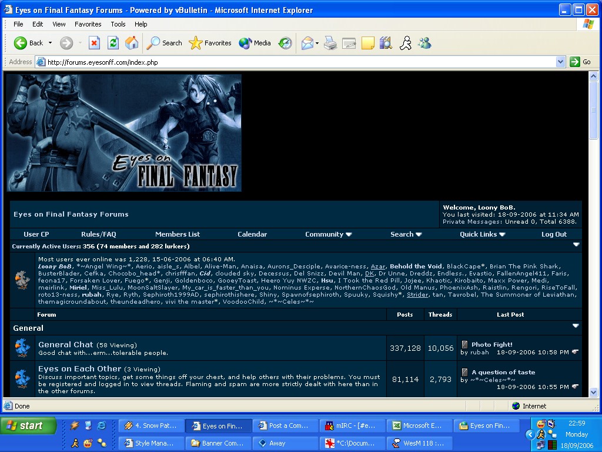Switch to Banner Com... taskbar folder
602x452 pixels.
219,443
